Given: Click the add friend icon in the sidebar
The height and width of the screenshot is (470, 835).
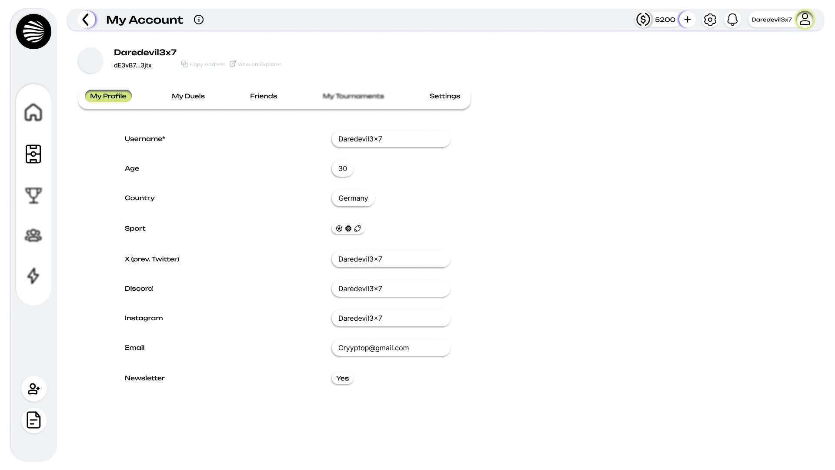Looking at the screenshot, I should click(34, 389).
